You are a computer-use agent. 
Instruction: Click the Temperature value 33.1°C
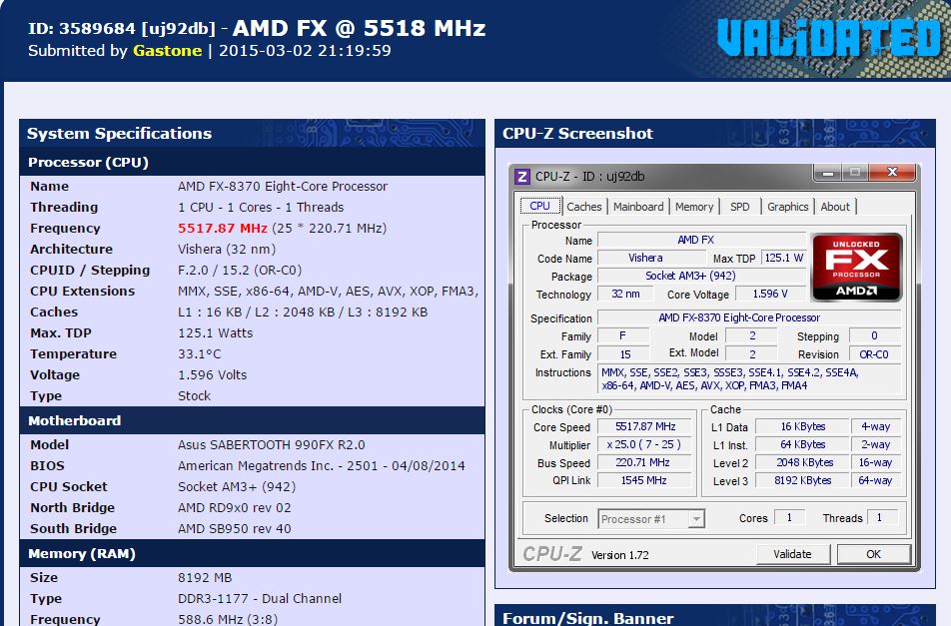click(x=200, y=353)
